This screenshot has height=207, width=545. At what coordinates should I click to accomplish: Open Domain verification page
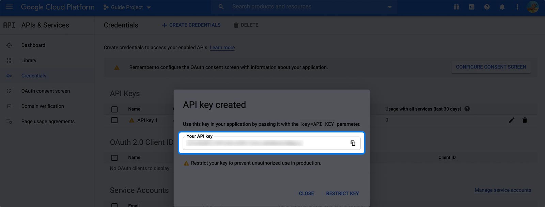[x=43, y=106]
